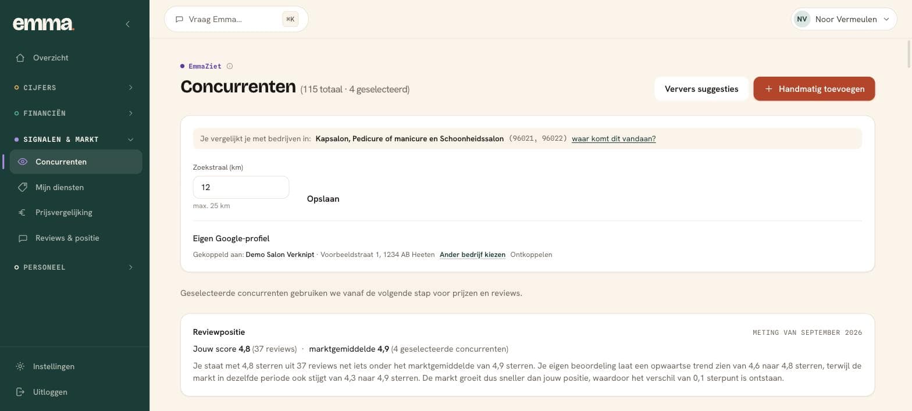912x411 pixels.
Task: Click the Reviewpositie heading
Action: pyautogui.click(x=219, y=332)
